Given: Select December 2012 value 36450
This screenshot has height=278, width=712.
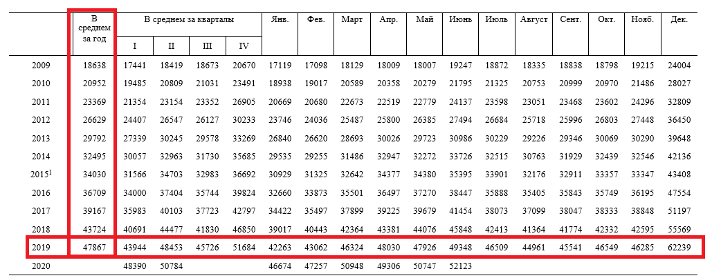Looking at the screenshot, I should tap(679, 120).
